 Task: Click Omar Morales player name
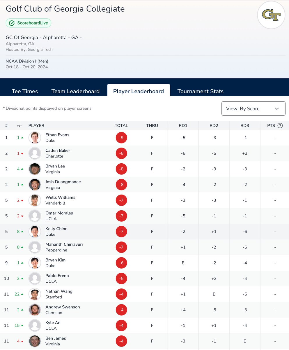tap(59, 213)
